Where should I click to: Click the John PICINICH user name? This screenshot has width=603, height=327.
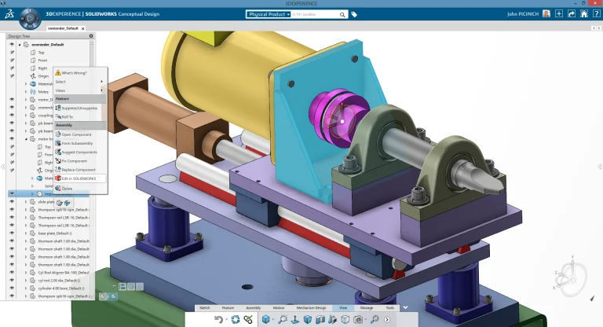(x=524, y=14)
